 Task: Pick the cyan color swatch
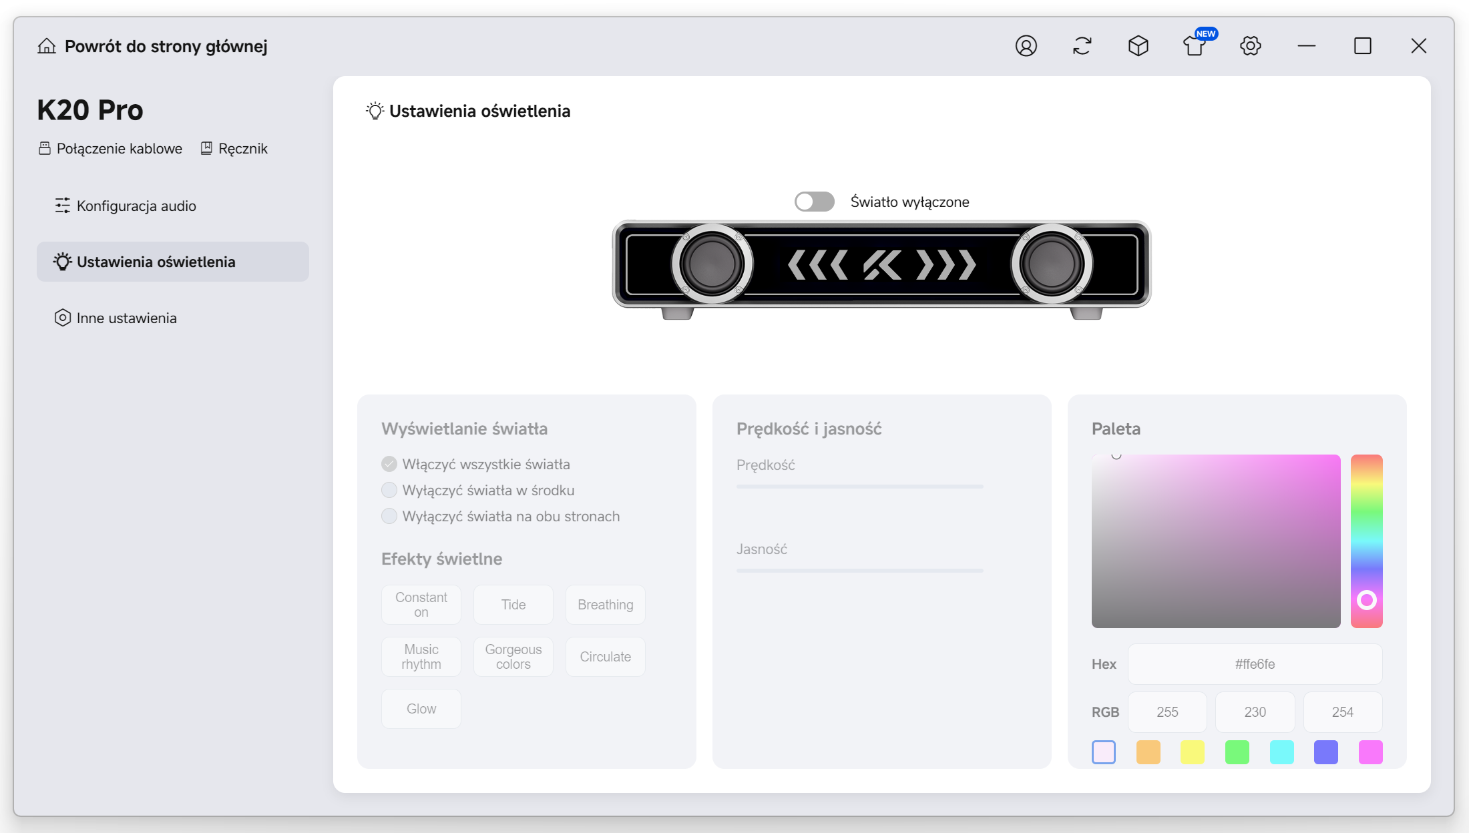[1282, 752]
